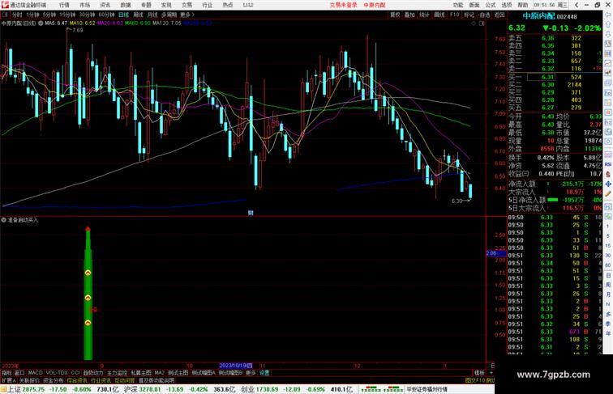Switch chart to 5分钟 period
This screenshot has height=394, width=613.
coord(49,15)
